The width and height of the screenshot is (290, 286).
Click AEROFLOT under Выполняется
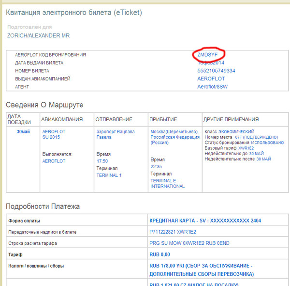[54, 161]
